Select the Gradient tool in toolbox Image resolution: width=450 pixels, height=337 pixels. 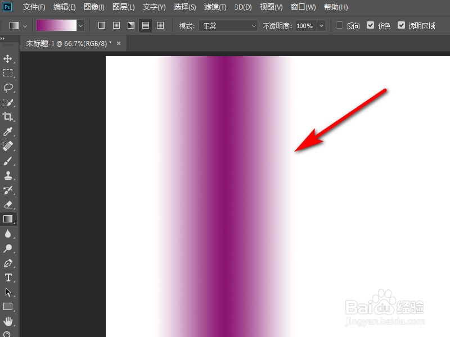[x=8, y=219]
